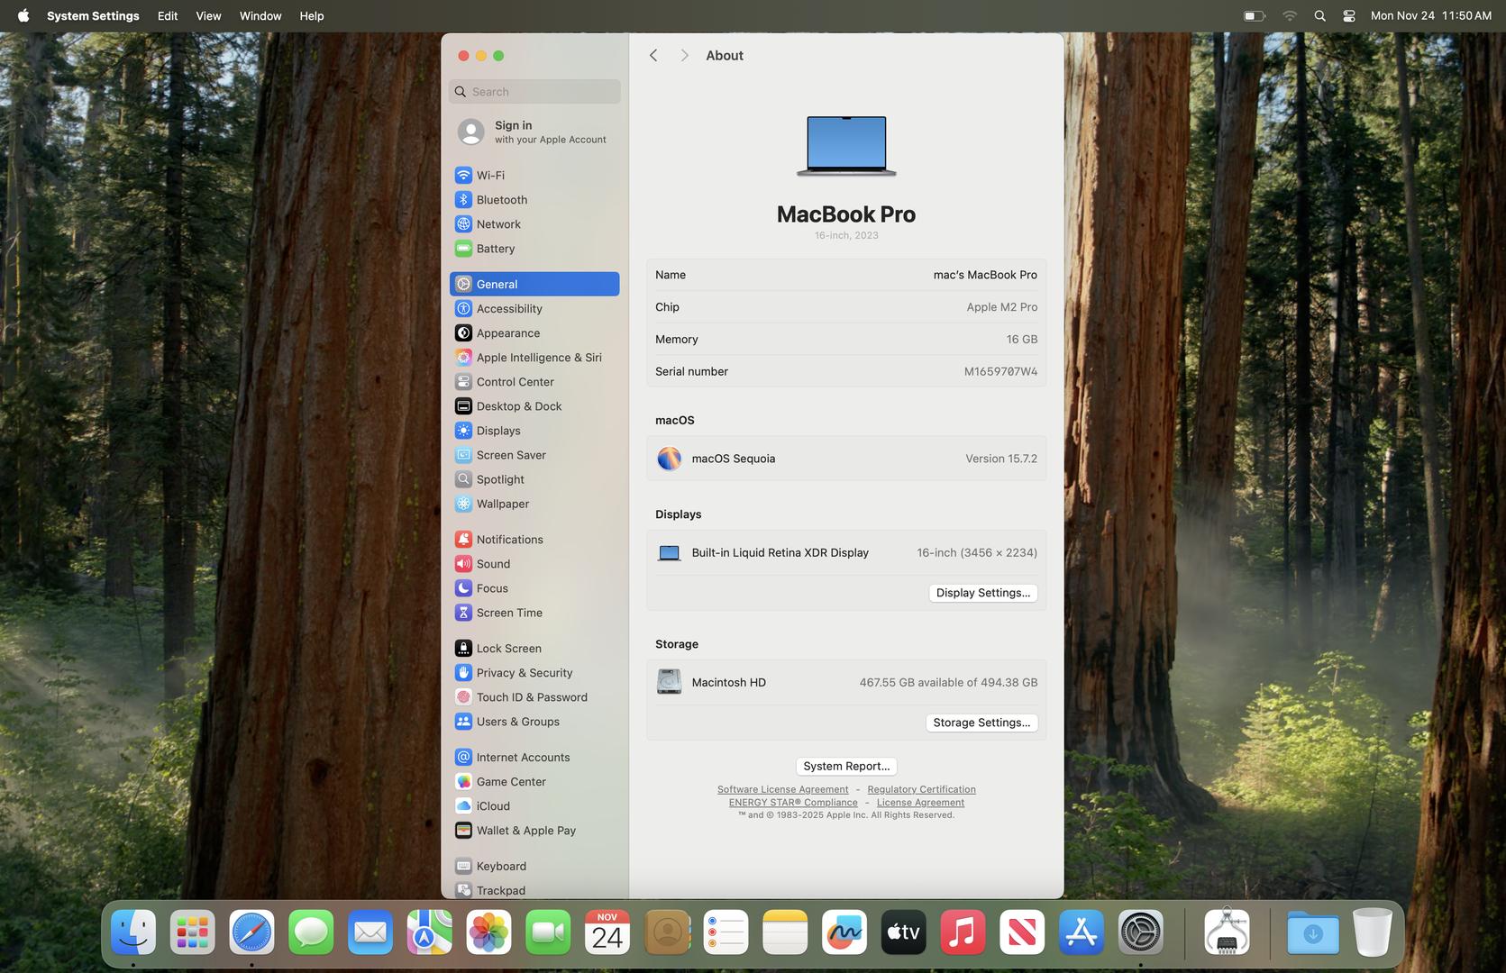
Task: Open Control Center from menu bar
Action: (1349, 15)
